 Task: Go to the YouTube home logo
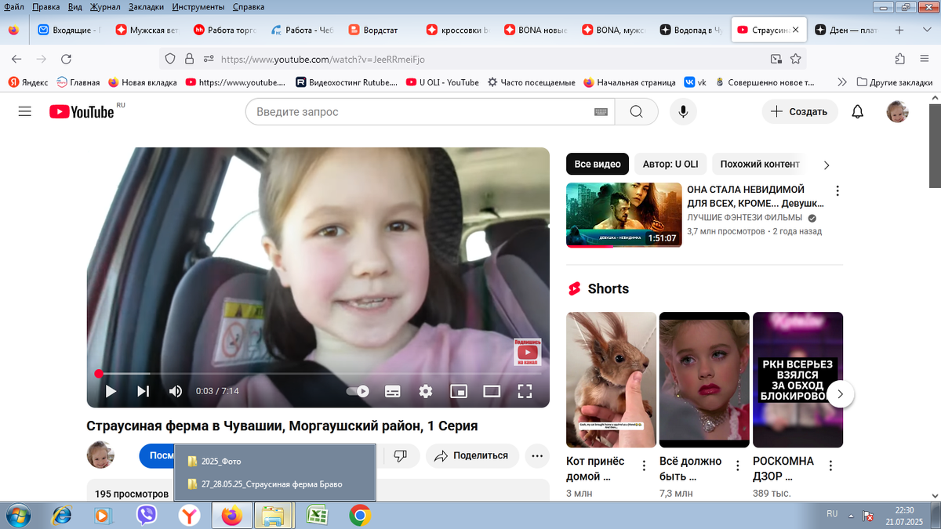coord(82,112)
